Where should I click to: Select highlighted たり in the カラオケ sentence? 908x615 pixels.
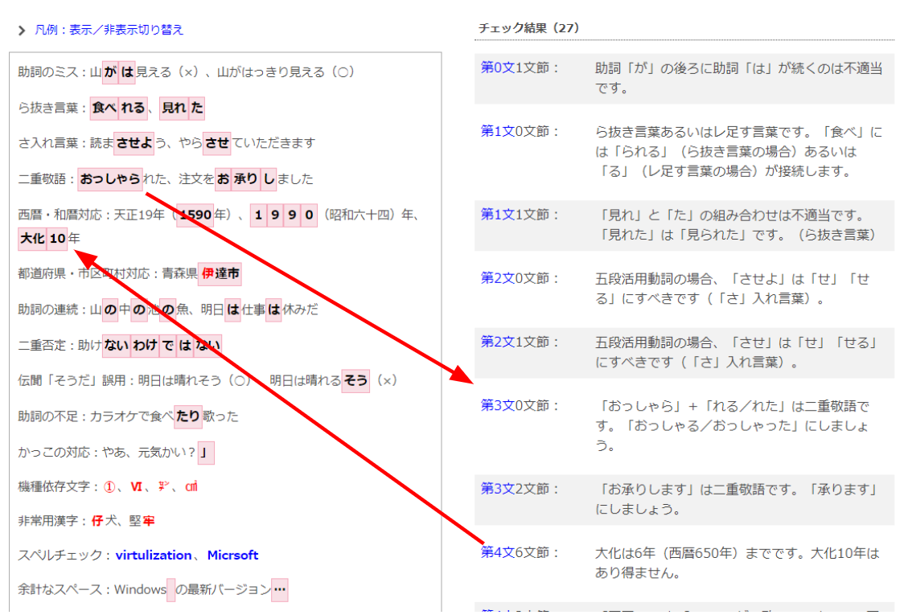point(188,416)
